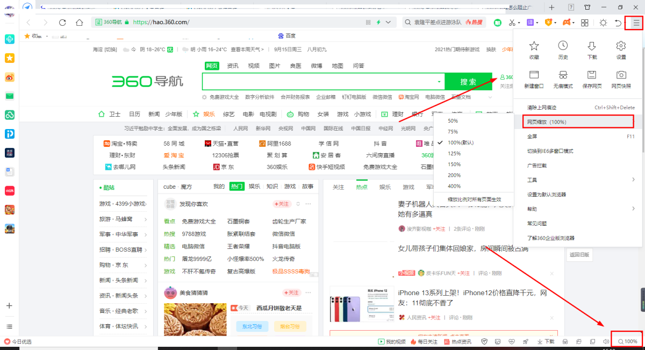
Task: Switch to 资讯 search tab
Action: (233, 66)
